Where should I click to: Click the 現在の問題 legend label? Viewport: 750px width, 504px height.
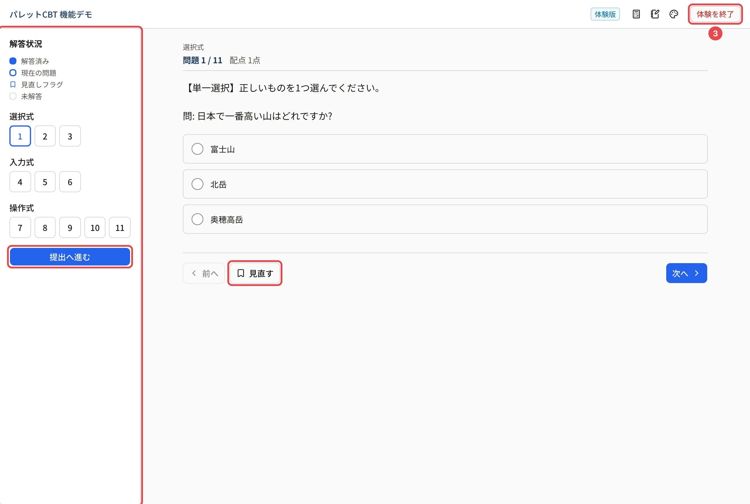click(39, 73)
